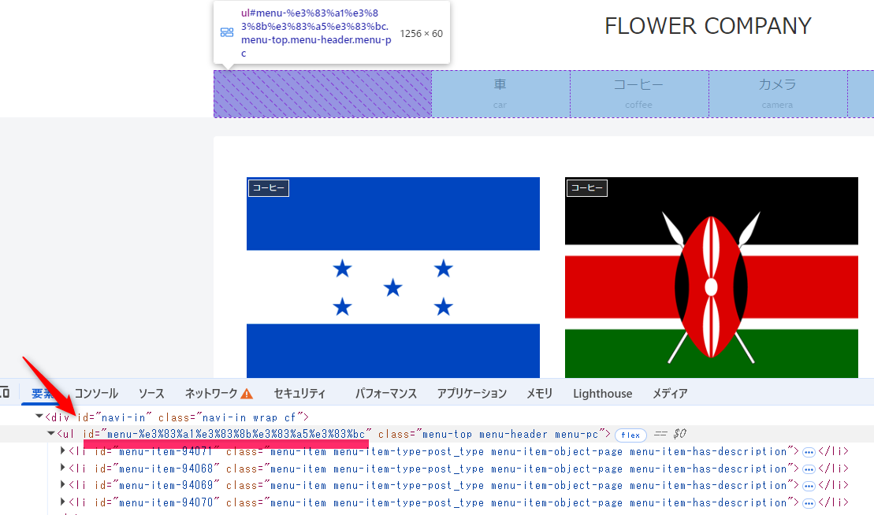Click the warning icon on ネットワーク tab
The width and height of the screenshot is (874, 515).
coord(247,394)
